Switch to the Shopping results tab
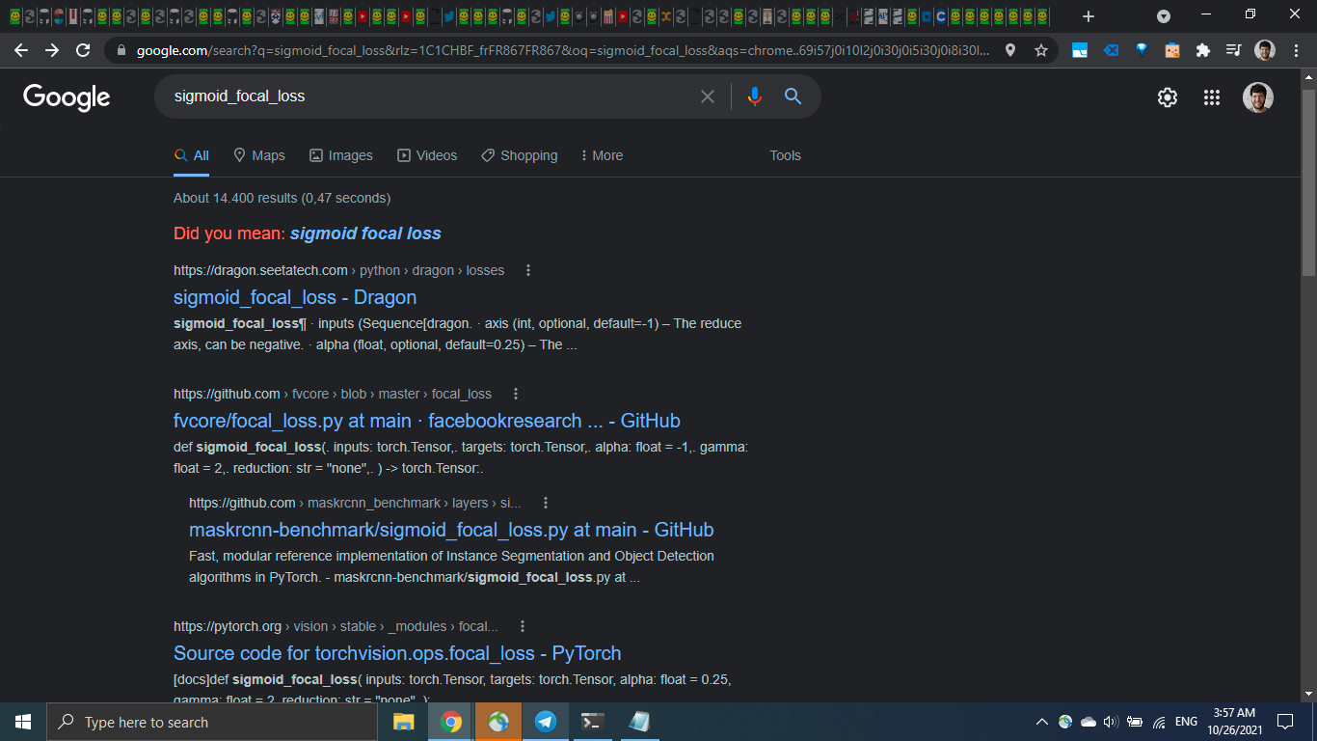 click(520, 155)
